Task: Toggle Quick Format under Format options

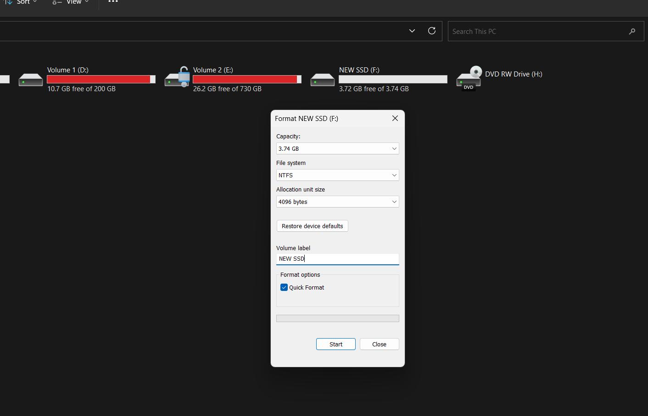Action: [284, 287]
